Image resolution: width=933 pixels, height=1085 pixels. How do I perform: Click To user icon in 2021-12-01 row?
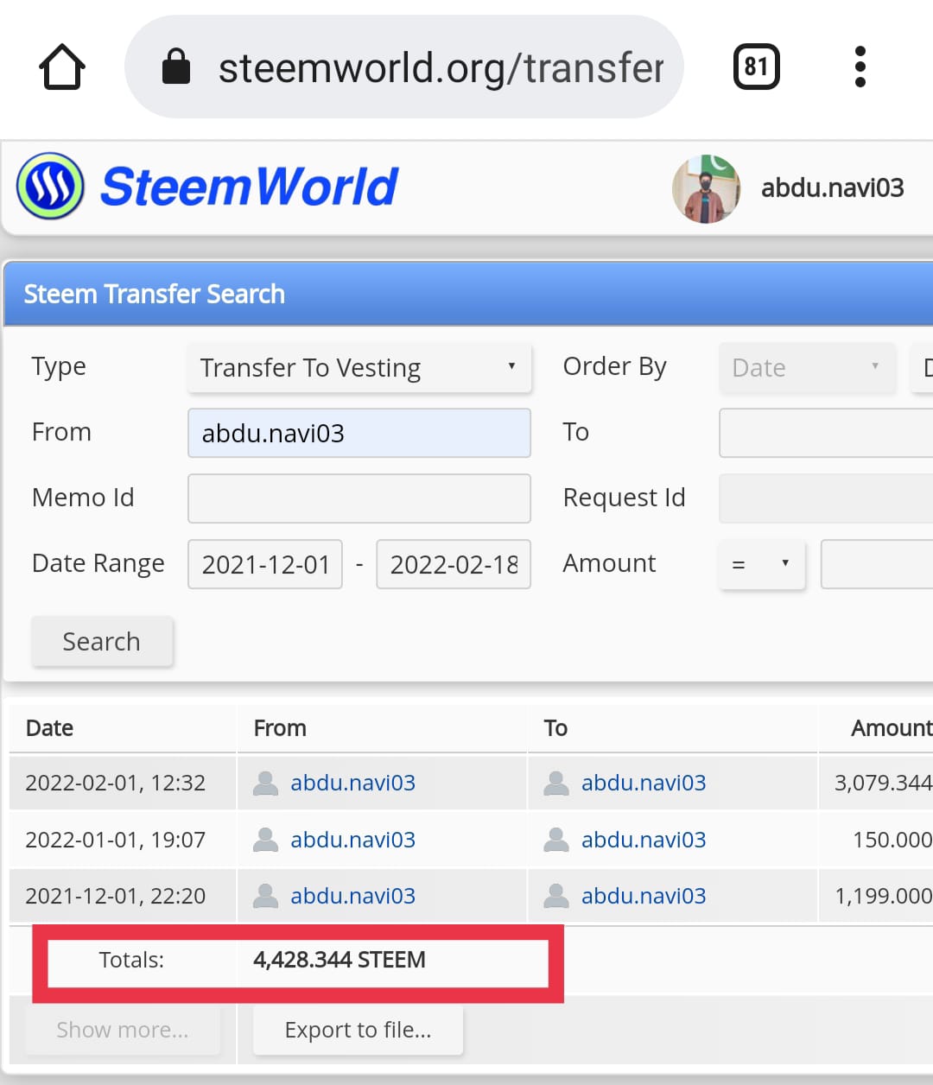coord(556,896)
